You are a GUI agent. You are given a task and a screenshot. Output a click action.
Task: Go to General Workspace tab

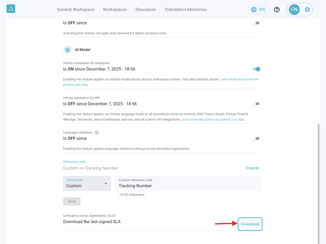[75, 9]
